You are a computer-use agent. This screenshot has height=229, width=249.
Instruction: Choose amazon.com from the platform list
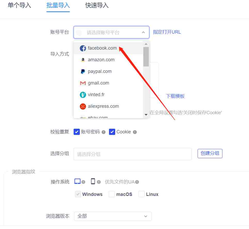tap(108, 60)
